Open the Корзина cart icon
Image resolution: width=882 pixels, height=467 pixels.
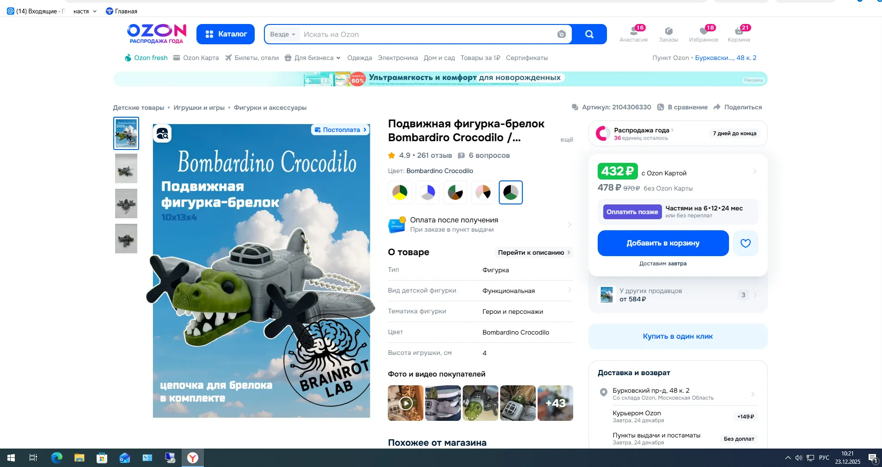tap(738, 33)
